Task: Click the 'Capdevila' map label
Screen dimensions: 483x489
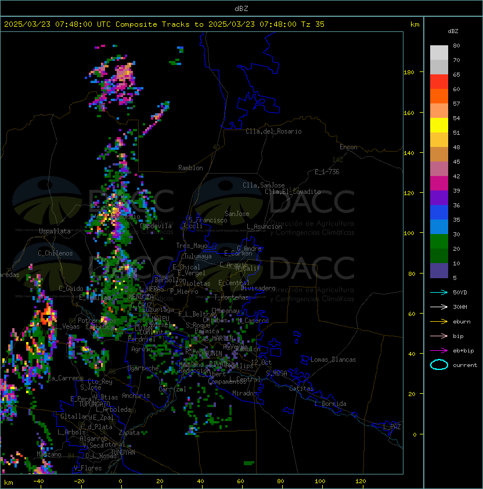Action: tap(156, 226)
